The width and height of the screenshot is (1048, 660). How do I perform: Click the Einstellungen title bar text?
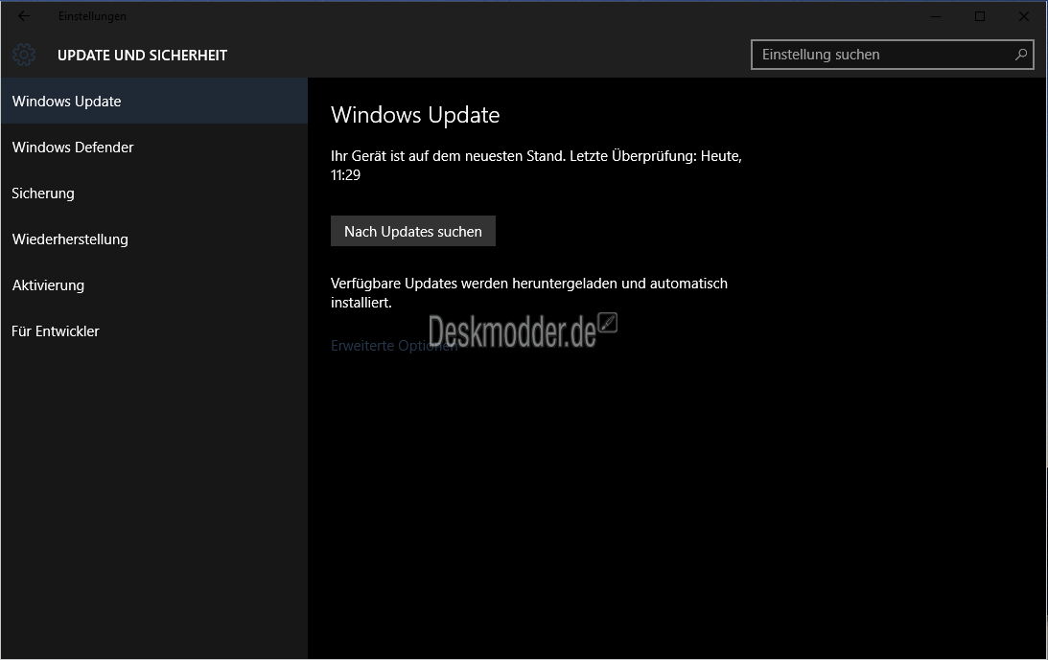pyautogui.click(x=92, y=16)
